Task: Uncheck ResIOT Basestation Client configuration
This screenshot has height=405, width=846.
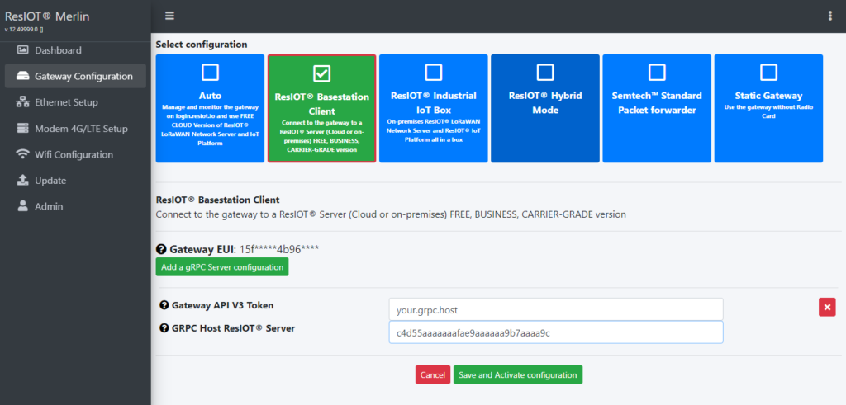Action: click(322, 73)
